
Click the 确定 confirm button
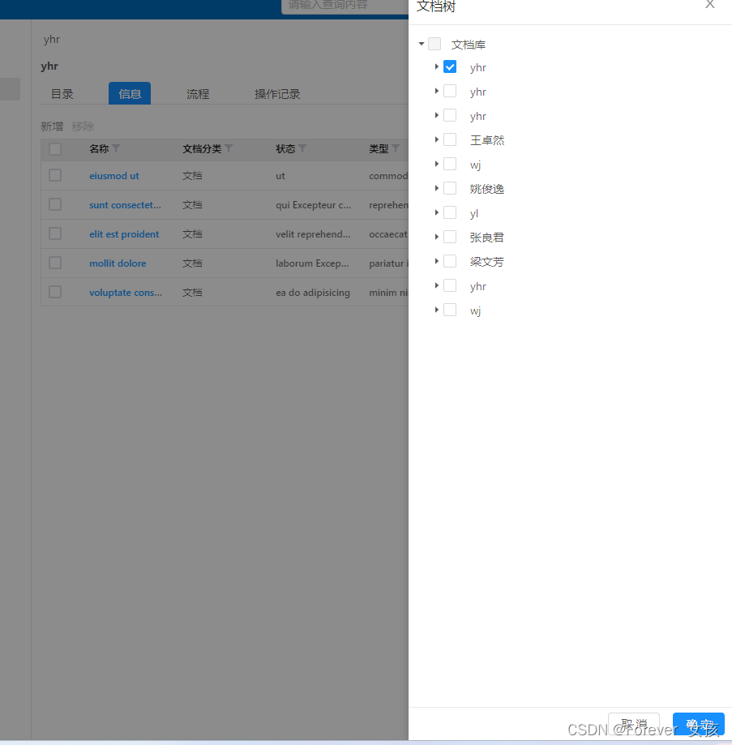click(698, 726)
